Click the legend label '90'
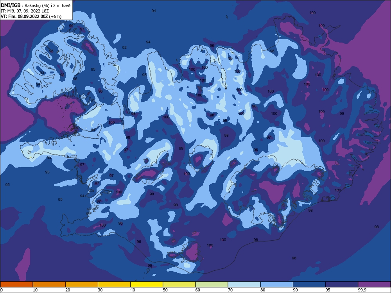This screenshot has width=391, height=293. [296, 290]
